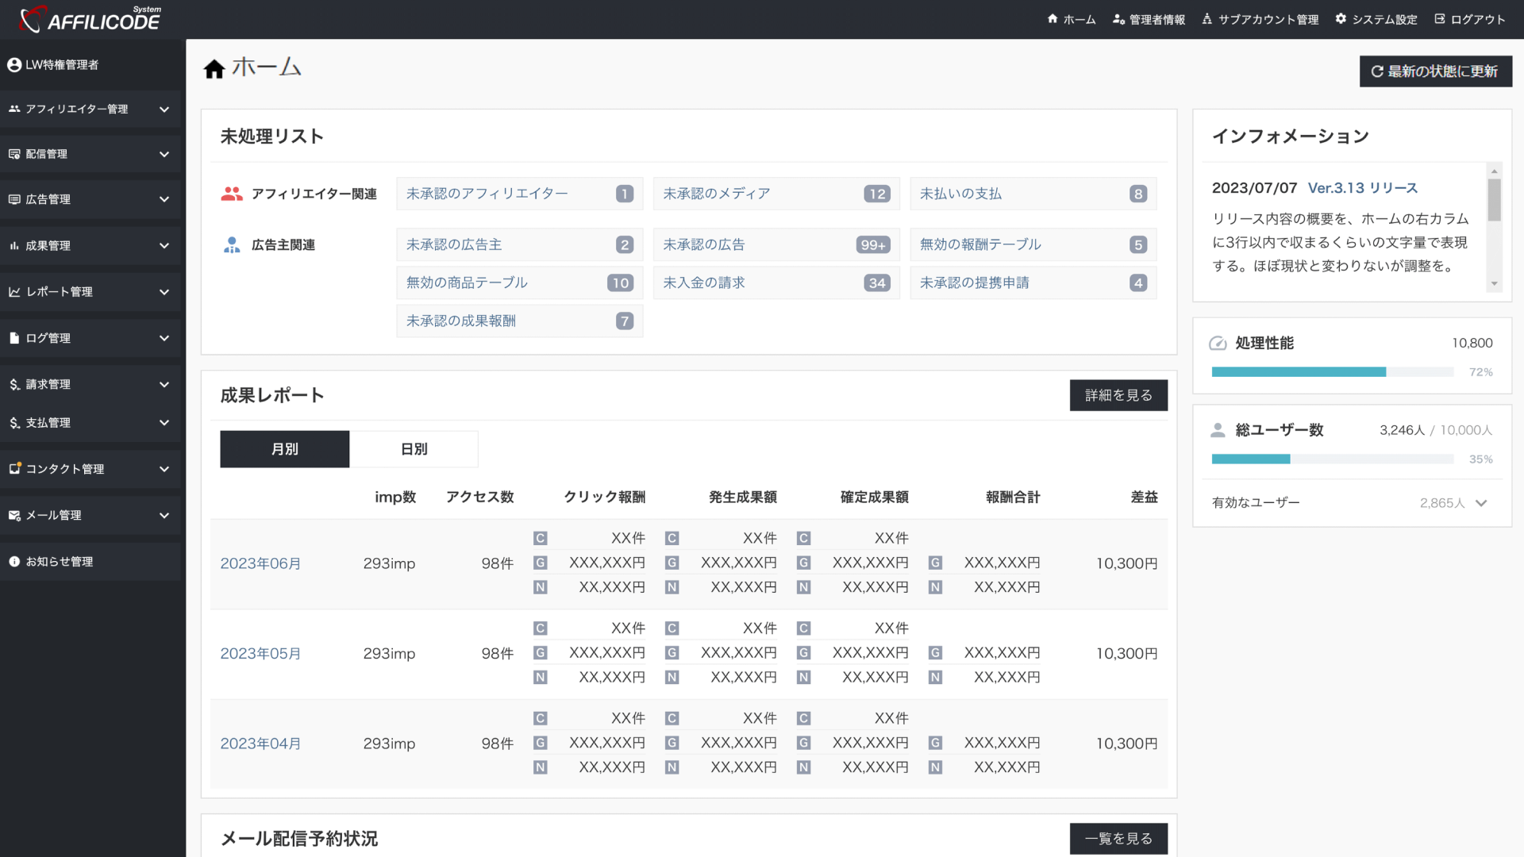
Task: Open サブアカウント管理 in the top navigation
Action: 1260,19
